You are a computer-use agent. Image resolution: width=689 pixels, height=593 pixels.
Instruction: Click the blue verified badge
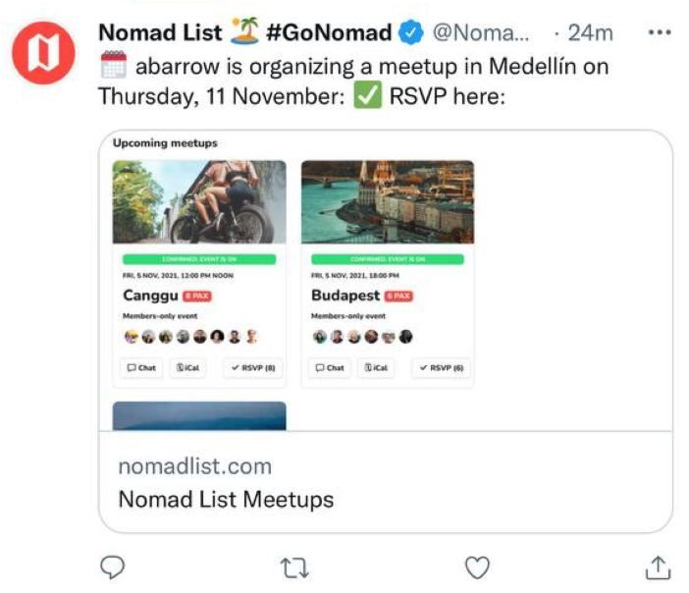412,32
